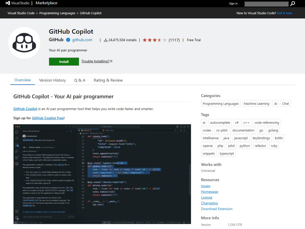
Task: Visit github.com publisher link
Action: (82, 40)
